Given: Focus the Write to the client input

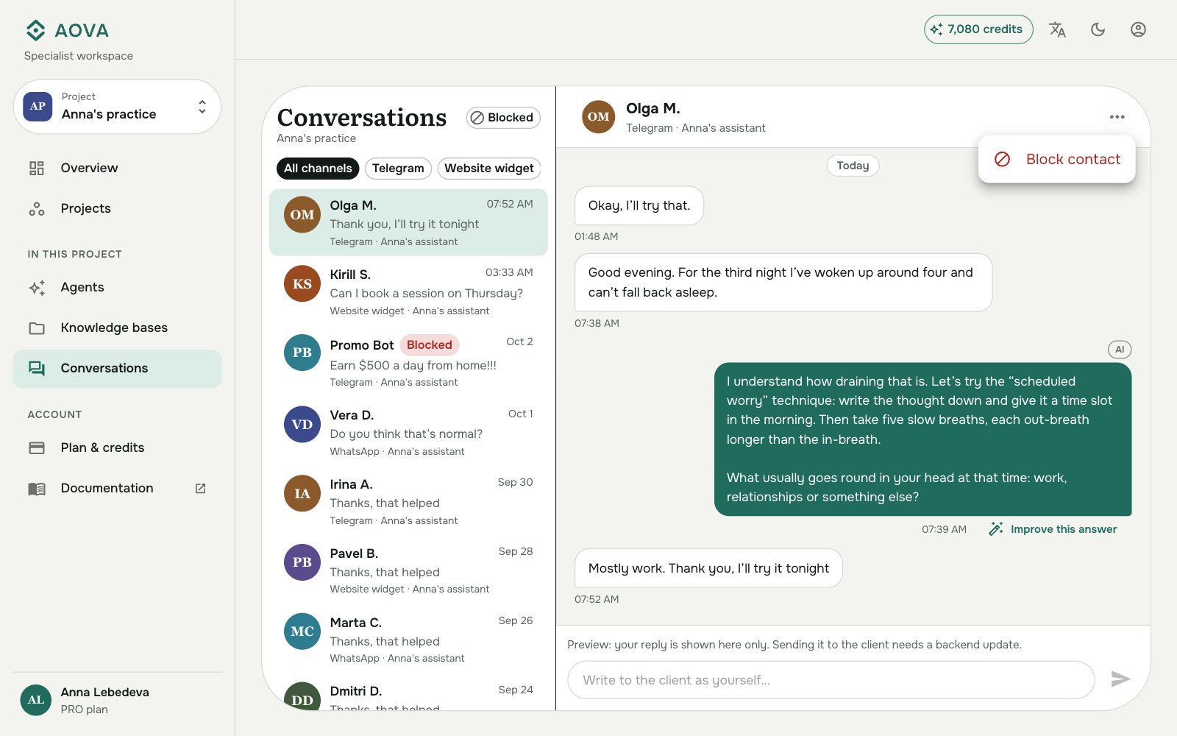Looking at the screenshot, I should (831, 680).
